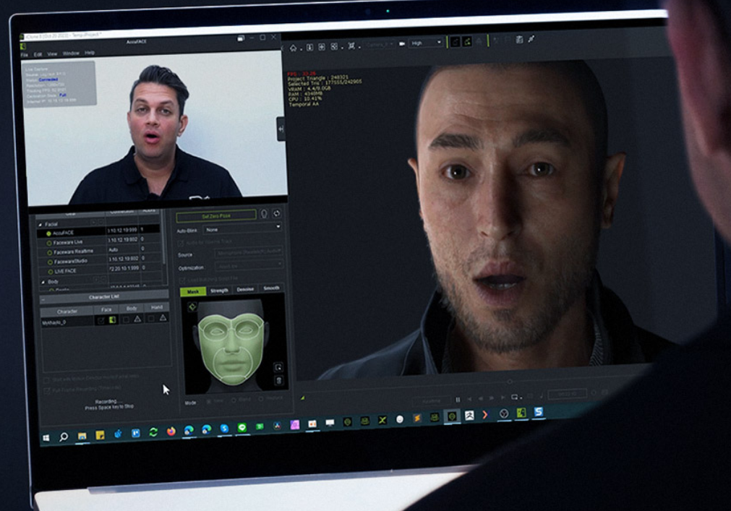The width and height of the screenshot is (731, 511).
Task: Click the Hand warning triangle for Mykhailo_0
Action: (x=163, y=318)
